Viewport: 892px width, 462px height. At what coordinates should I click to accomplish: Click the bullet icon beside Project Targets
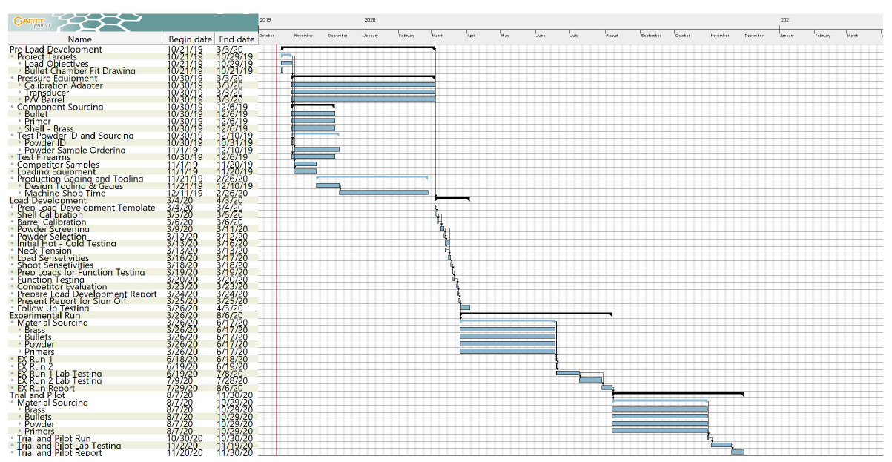click(x=13, y=56)
